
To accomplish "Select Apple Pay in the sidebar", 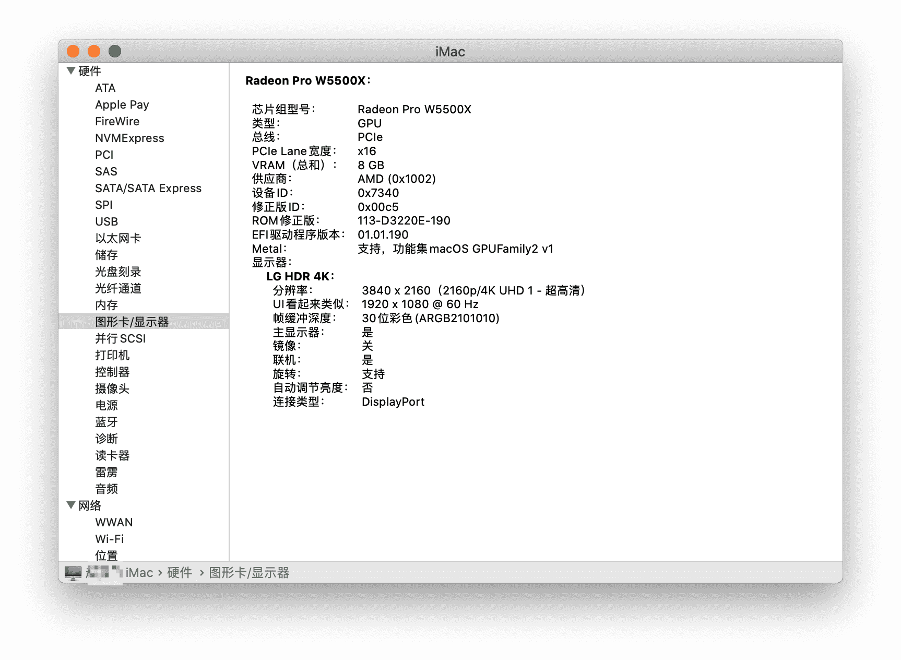I will (x=122, y=105).
